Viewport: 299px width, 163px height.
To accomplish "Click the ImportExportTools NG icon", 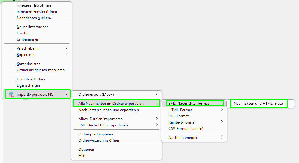I will 12,94.
